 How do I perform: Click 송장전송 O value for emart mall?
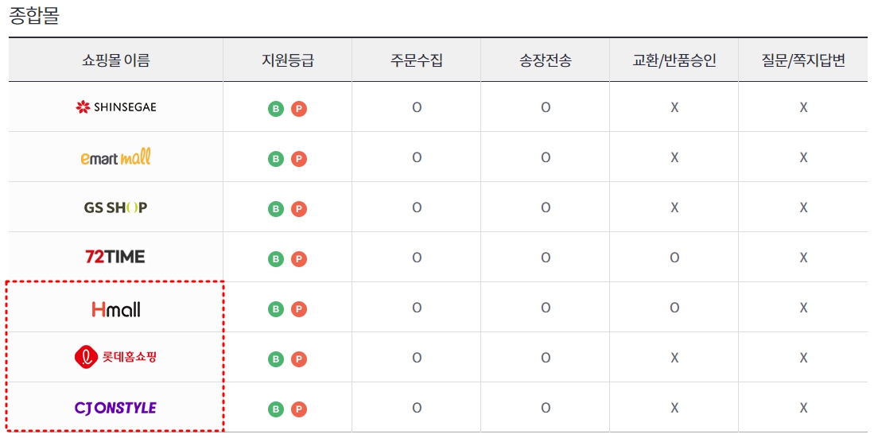[x=546, y=157]
